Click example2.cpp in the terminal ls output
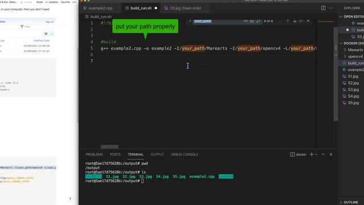This screenshot has height=205, width=364. [202, 177]
